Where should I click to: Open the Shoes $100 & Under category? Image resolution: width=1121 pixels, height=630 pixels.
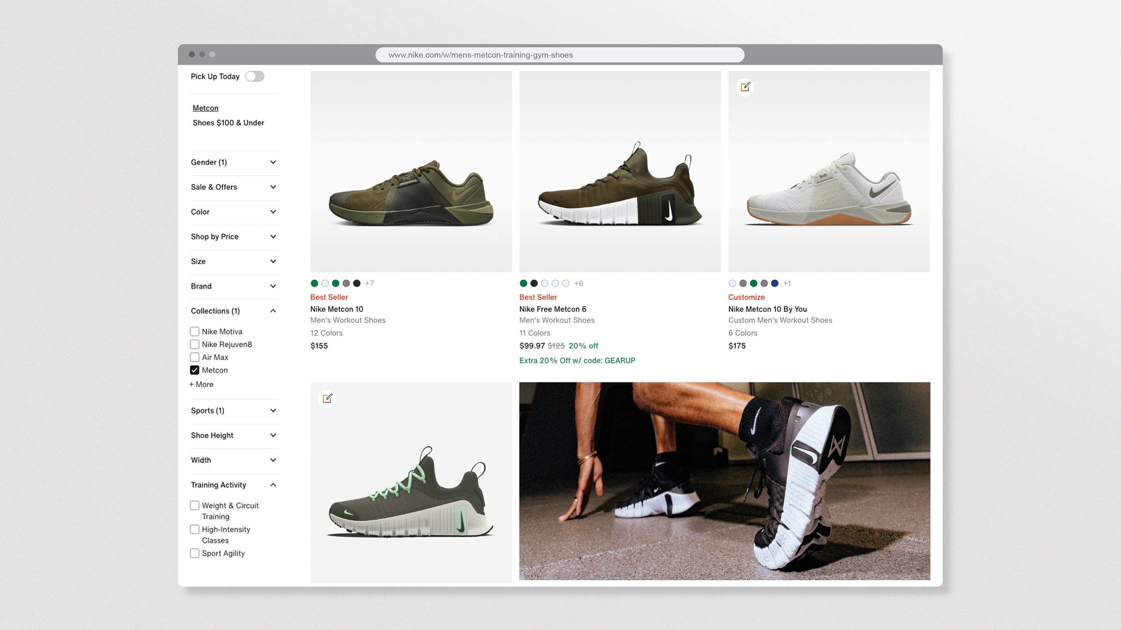click(x=228, y=122)
